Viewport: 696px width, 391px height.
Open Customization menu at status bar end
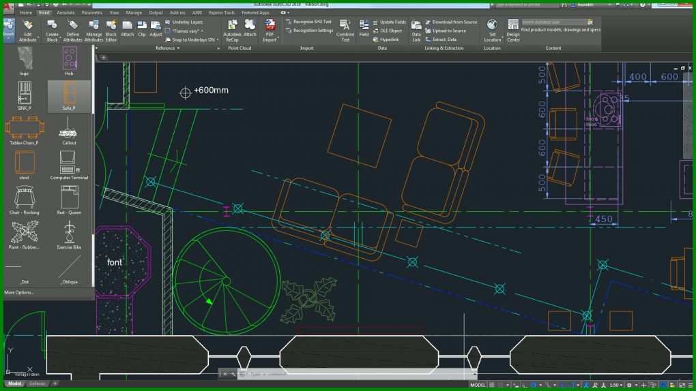691,385
